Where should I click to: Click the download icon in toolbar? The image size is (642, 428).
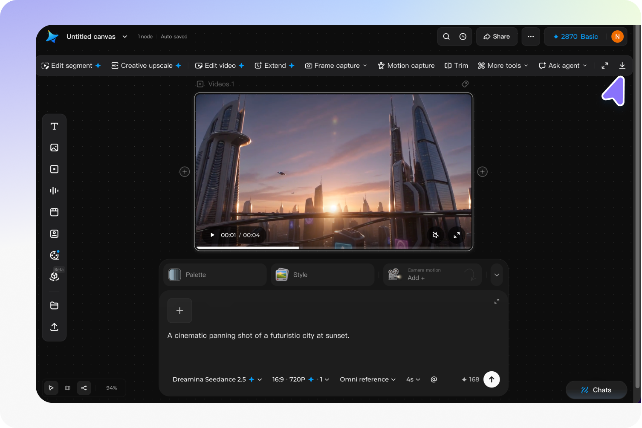(622, 66)
